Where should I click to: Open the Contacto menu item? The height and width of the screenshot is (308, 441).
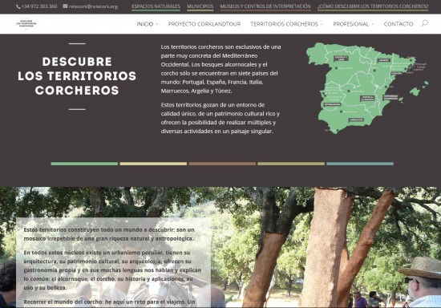pyautogui.click(x=399, y=24)
